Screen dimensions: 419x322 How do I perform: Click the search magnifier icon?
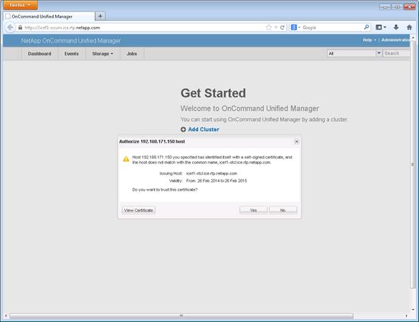coord(367,27)
